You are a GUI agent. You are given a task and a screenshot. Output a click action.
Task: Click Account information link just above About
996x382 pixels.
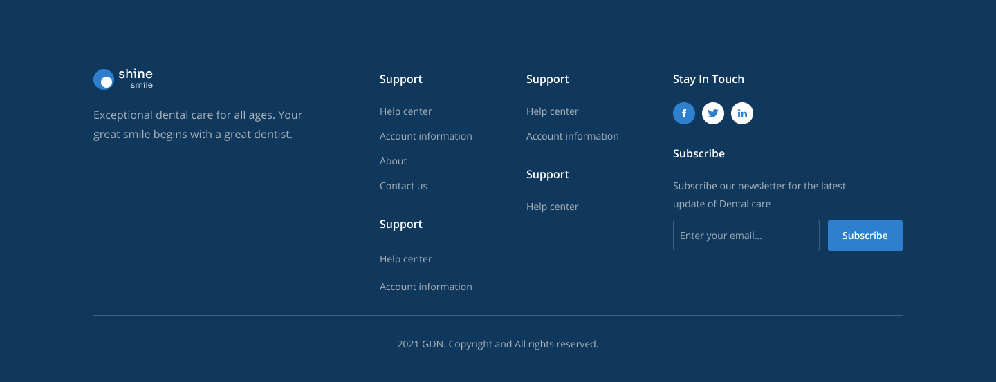pos(425,136)
